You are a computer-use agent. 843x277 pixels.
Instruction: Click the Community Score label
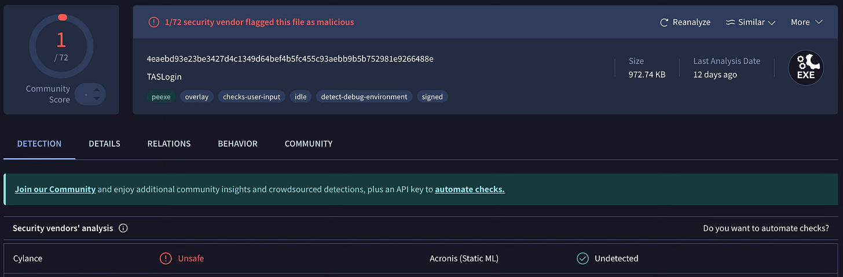[x=48, y=94]
